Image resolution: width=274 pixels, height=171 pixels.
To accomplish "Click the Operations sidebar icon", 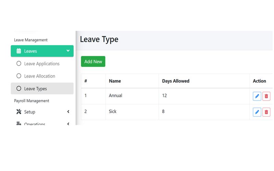I will tap(19, 123).
